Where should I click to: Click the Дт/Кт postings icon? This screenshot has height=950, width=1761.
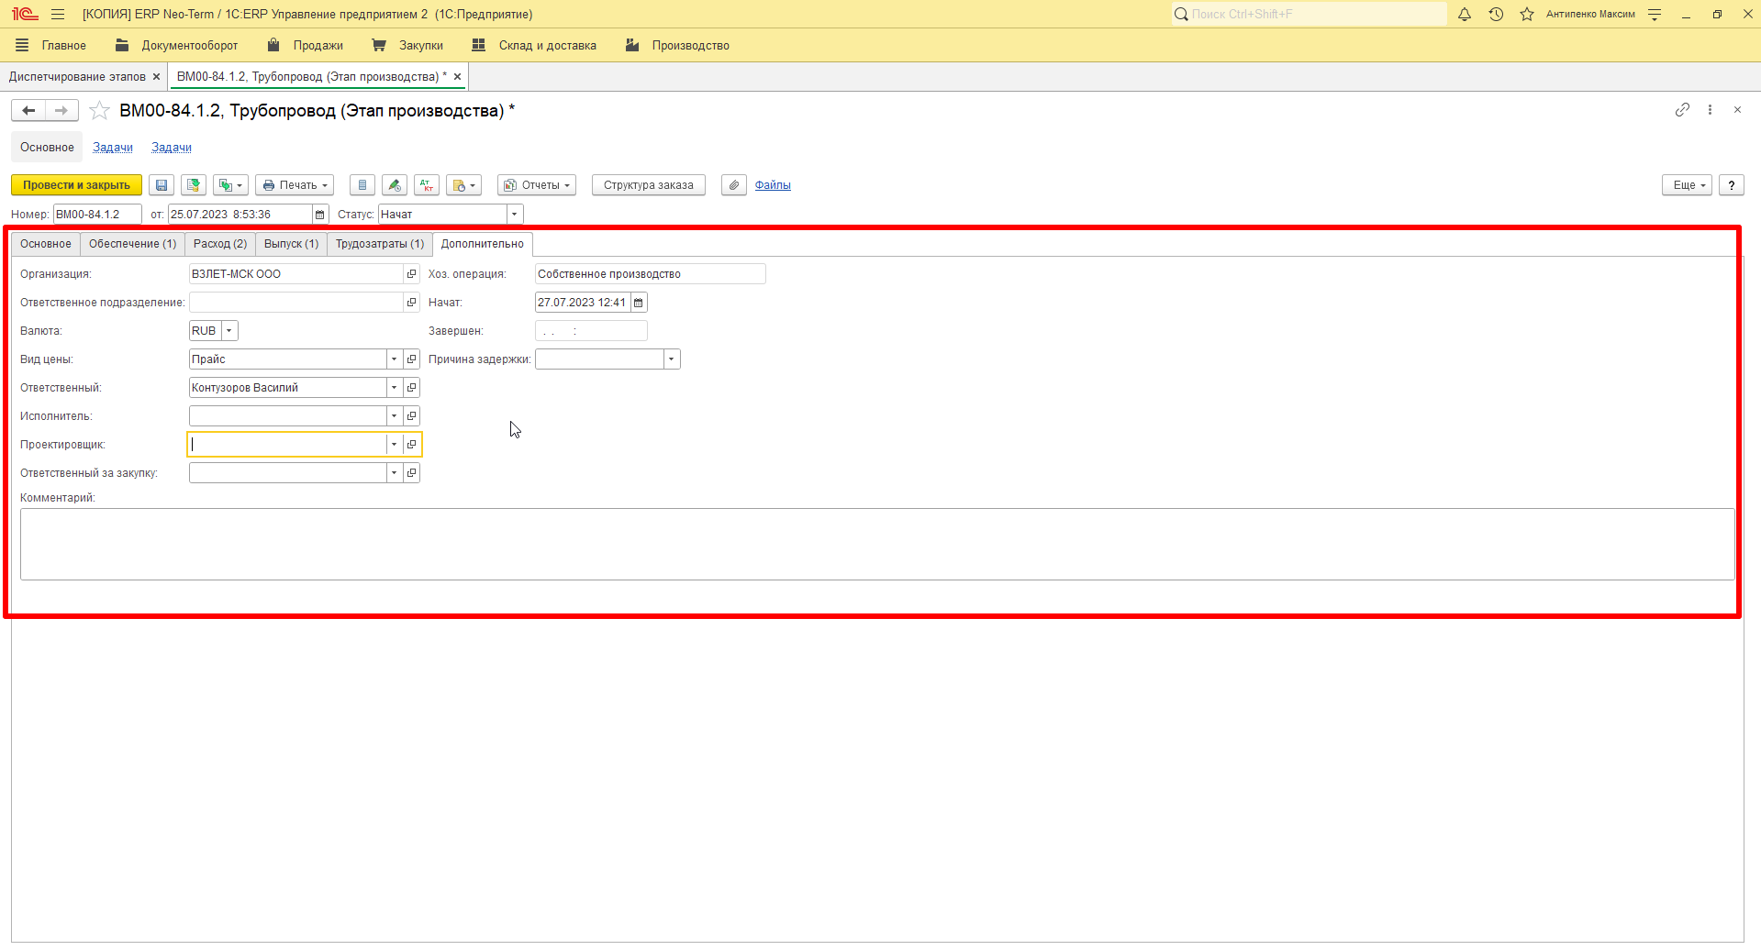click(427, 185)
